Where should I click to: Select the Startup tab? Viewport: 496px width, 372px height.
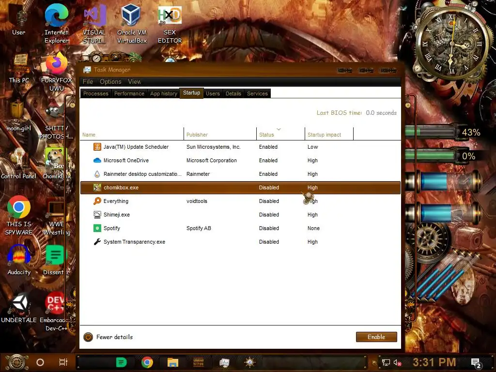(191, 93)
